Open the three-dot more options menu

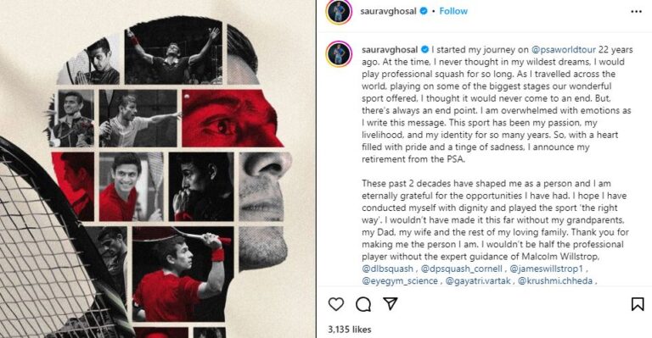pos(636,12)
